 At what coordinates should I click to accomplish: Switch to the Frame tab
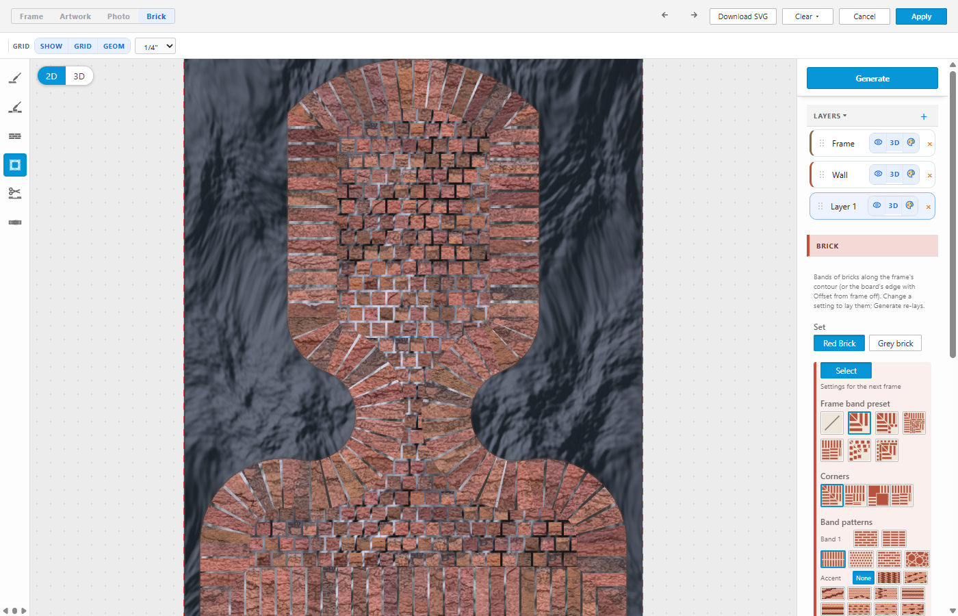[31, 16]
